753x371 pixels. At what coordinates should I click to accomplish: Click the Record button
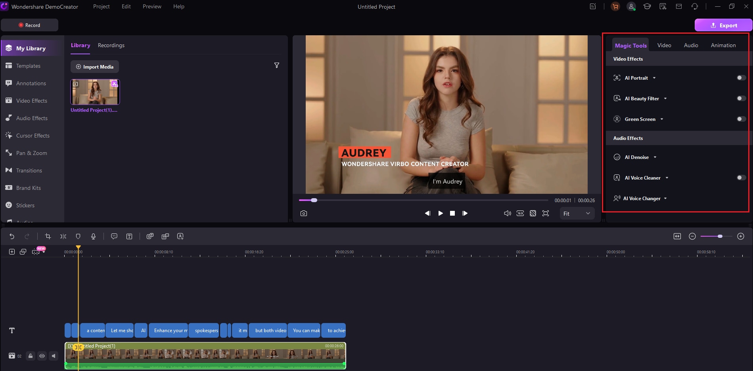click(x=29, y=25)
